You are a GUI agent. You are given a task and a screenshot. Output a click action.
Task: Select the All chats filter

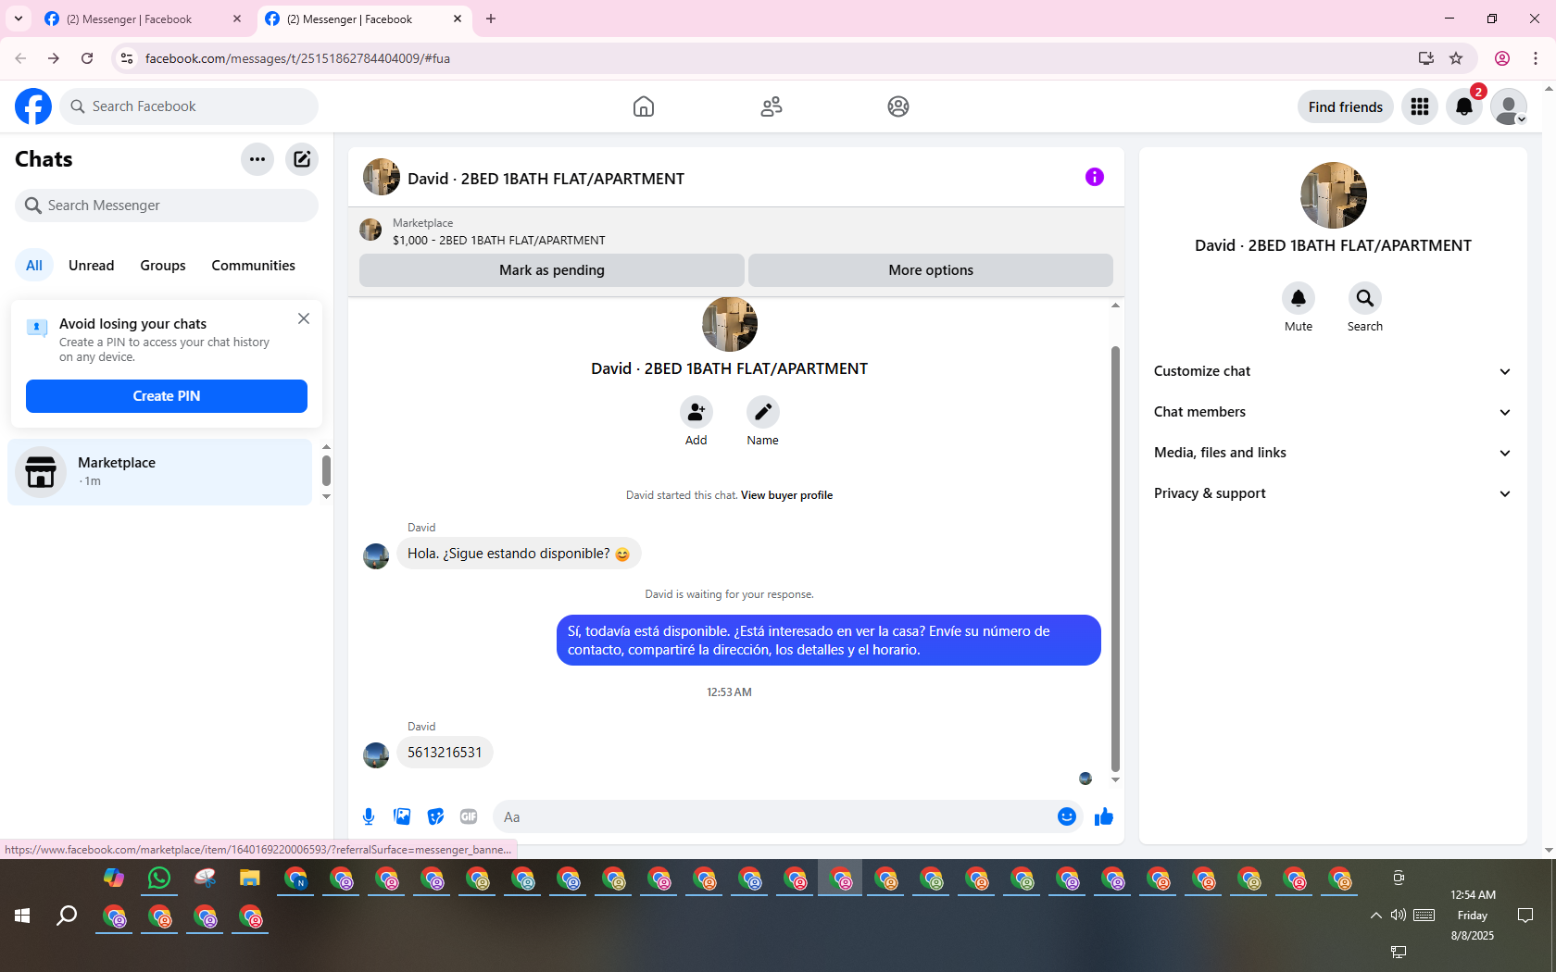(34, 266)
